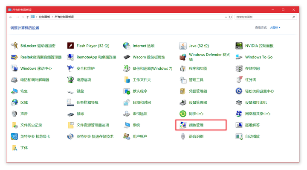Screen dimensions: 307x170
Task: Open the 凭据管理器 icon
Action: point(183,91)
